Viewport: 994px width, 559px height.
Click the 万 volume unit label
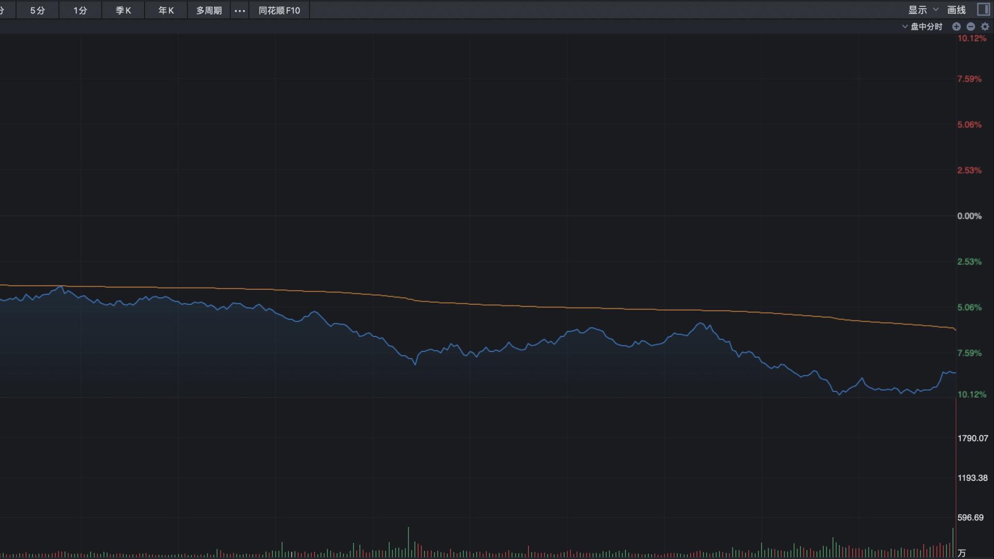coord(962,553)
